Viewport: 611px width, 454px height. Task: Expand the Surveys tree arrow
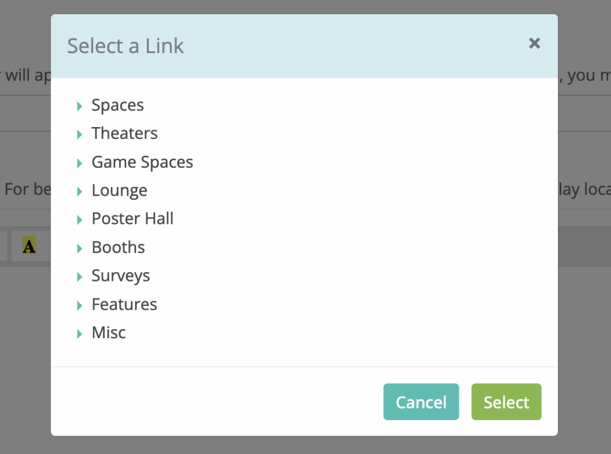point(79,277)
